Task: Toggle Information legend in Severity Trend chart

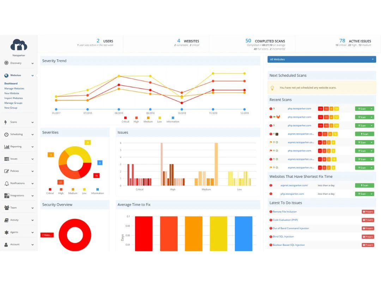Action: point(173,120)
